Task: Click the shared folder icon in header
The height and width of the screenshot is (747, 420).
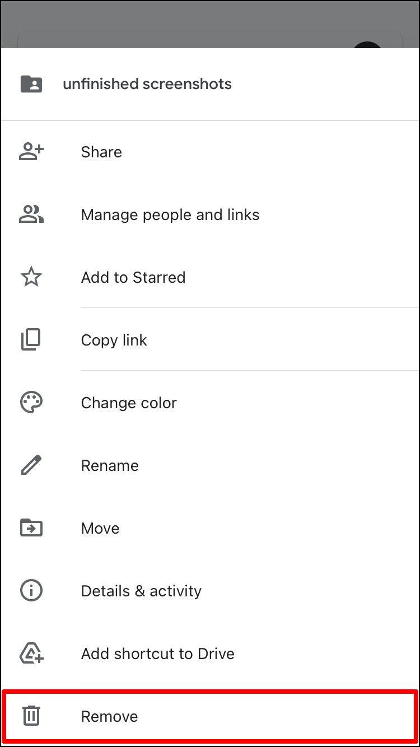Action: [x=31, y=84]
